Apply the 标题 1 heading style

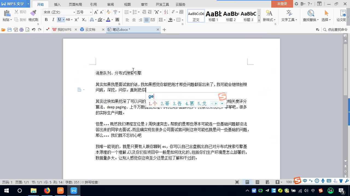[x=214, y=16]
